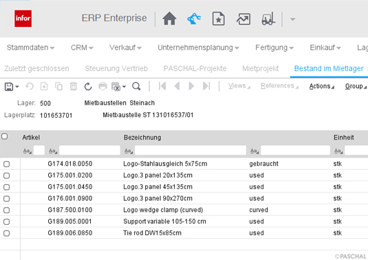Image resolution: width=368 pixels, height=260 pixels.
Task: Switch to Mietprojekt tab
Action: 260,69
